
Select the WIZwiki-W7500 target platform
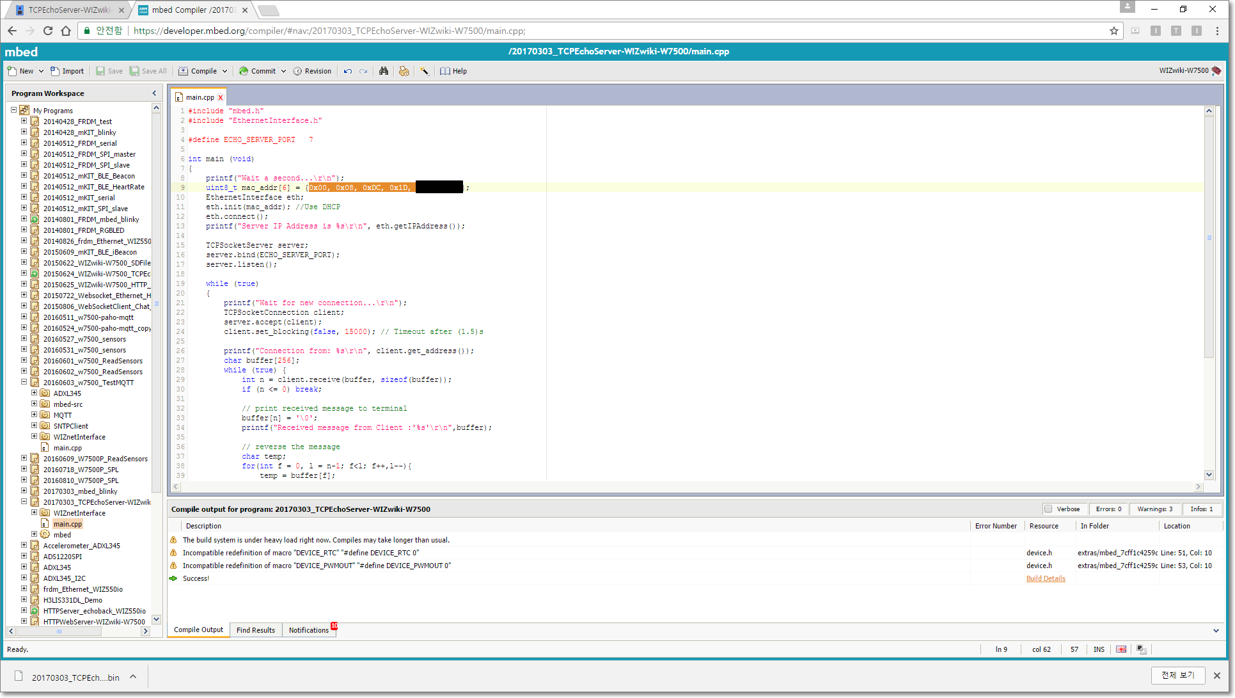tap(1190, 70)
